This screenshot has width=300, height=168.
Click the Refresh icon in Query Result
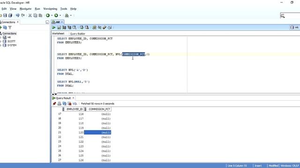pyautogui.click(x=65, y=104)
